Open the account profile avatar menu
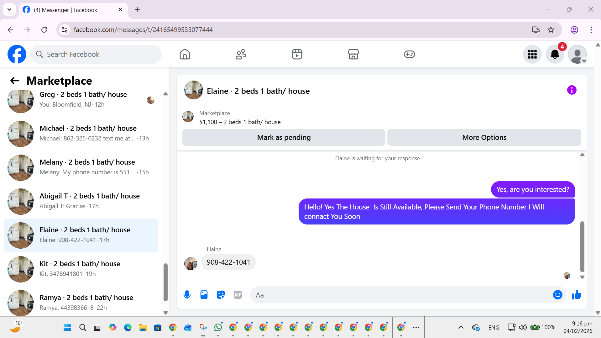The image size is (601, 338). 577,54
